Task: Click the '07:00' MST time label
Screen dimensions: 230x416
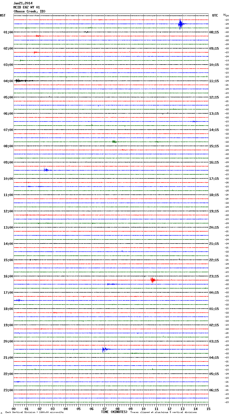Action: pos(8,130)
